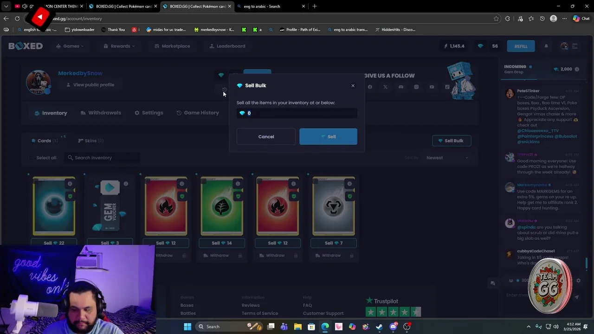
Task: Open Steam from the taskbar
Action: pyautogui.click(x=379, y=327)
